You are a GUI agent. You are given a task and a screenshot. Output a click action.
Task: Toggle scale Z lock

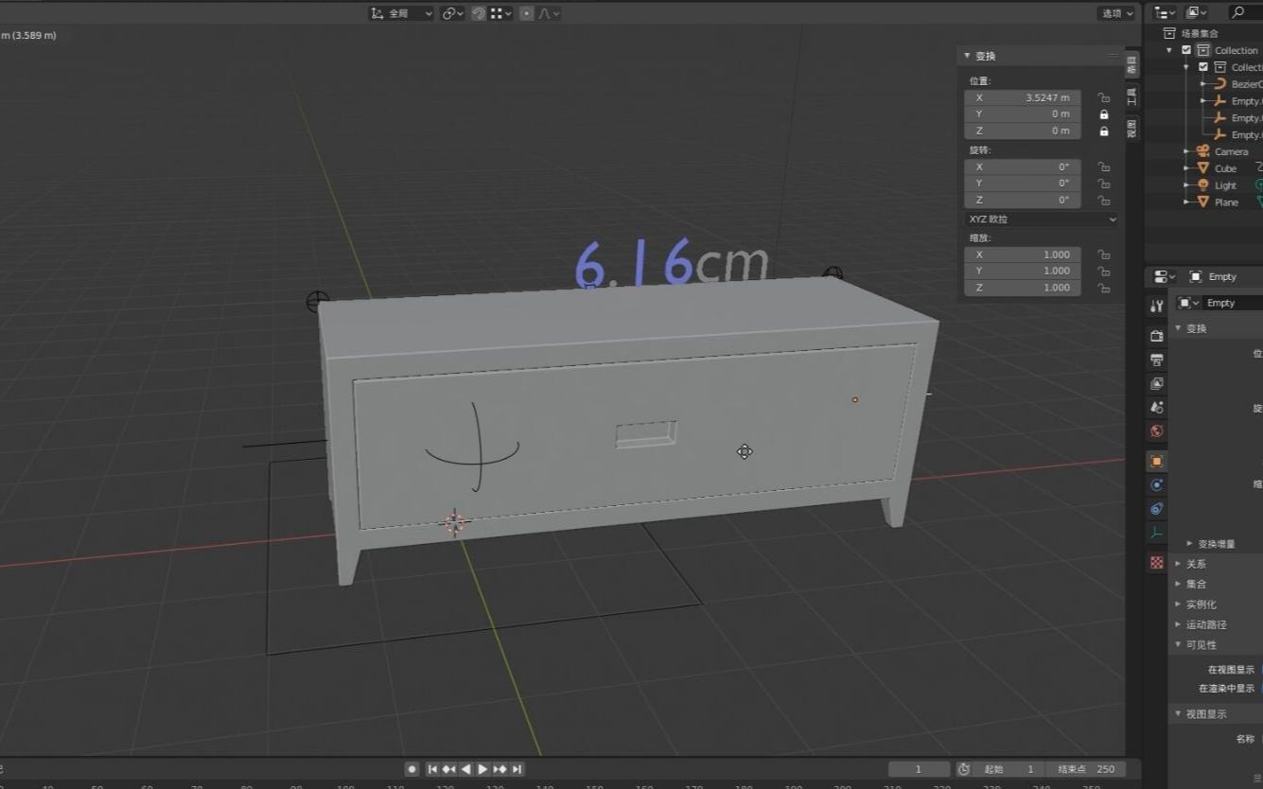tap(1103, 288)
